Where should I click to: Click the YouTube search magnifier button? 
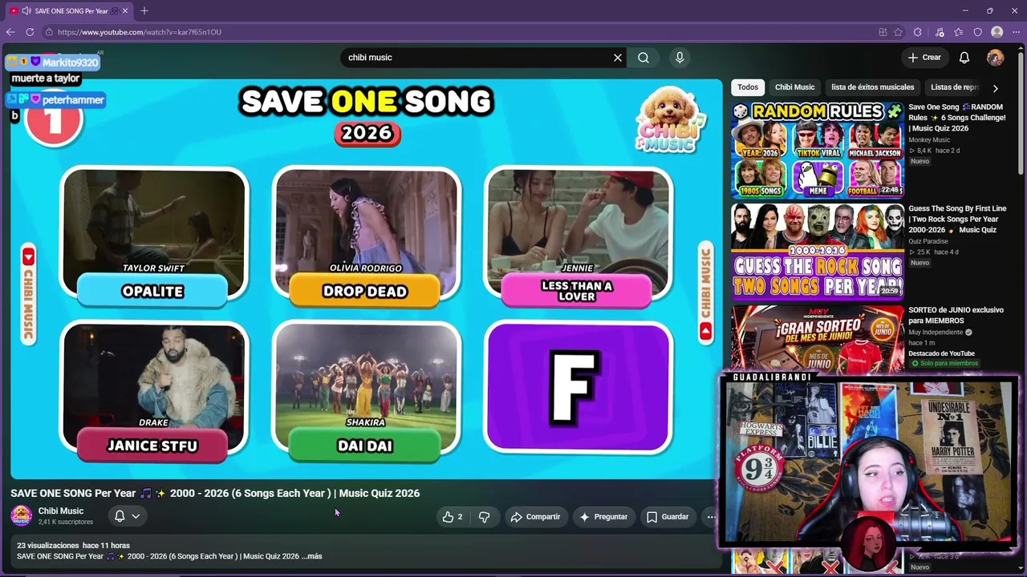[643, 58]
